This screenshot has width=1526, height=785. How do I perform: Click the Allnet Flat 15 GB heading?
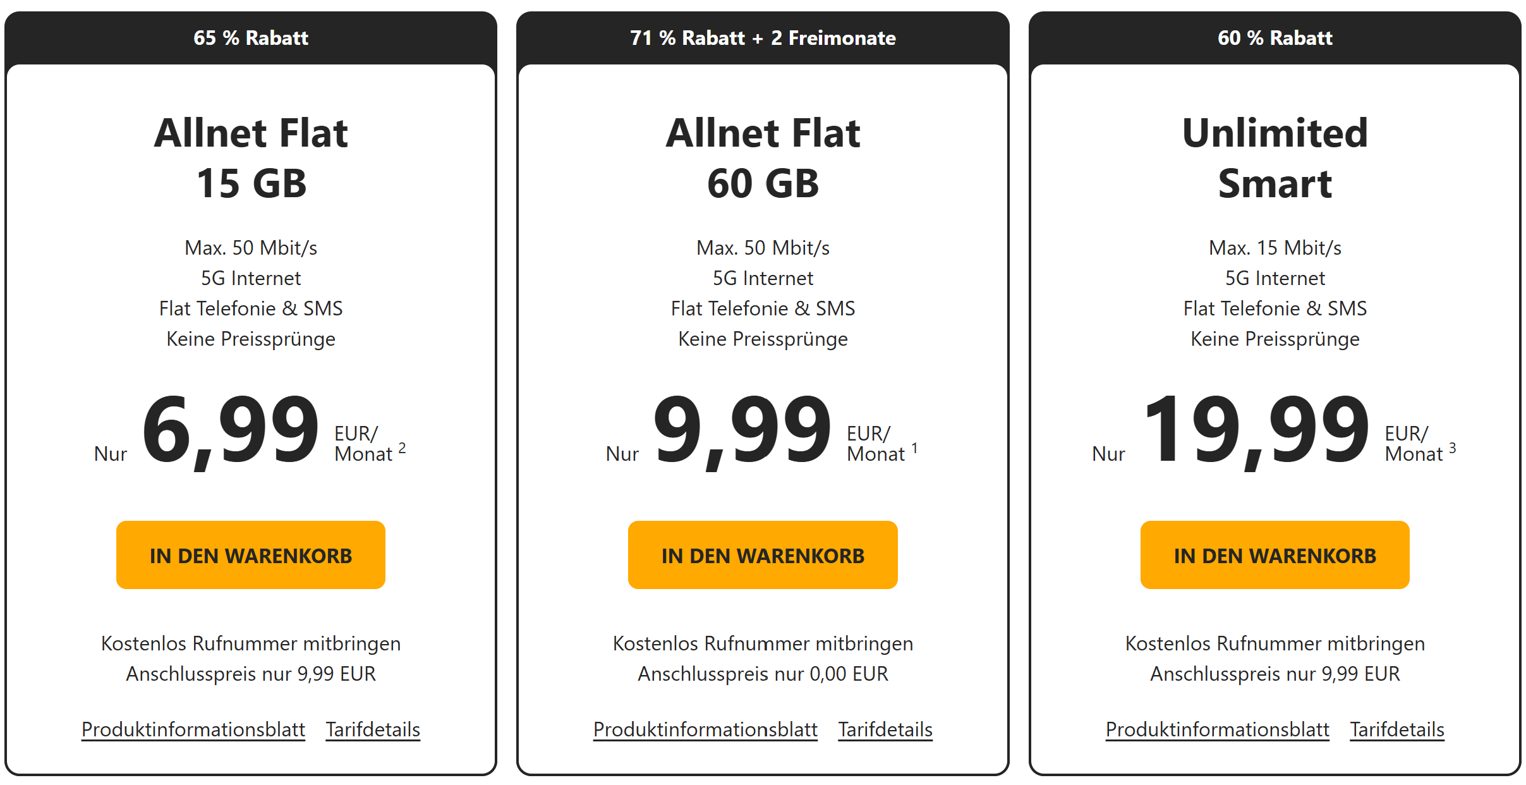[x=251, y=158]
